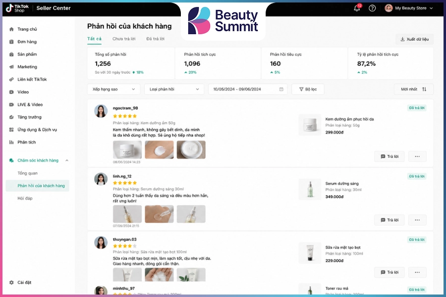
Task: Open Tăng trưởng menu item
Action: coord(29,117)
